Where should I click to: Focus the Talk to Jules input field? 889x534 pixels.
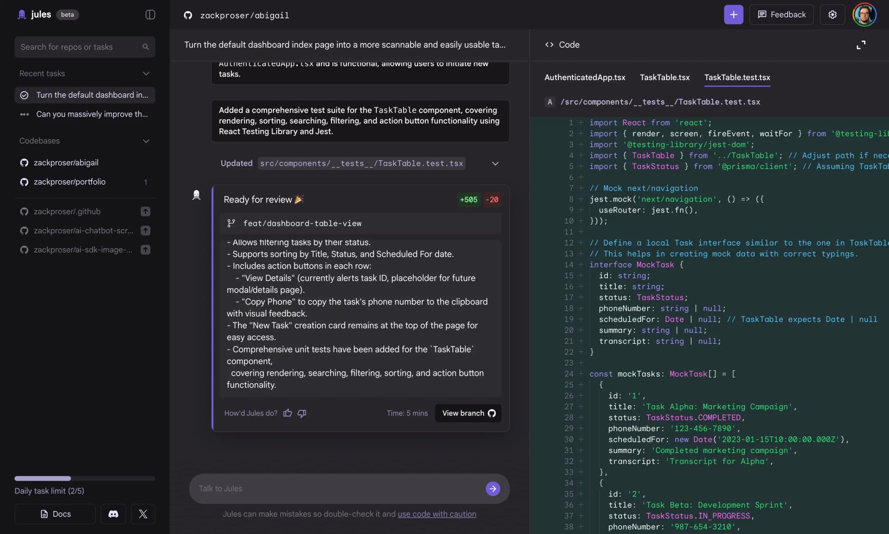[x=338, y=488]
